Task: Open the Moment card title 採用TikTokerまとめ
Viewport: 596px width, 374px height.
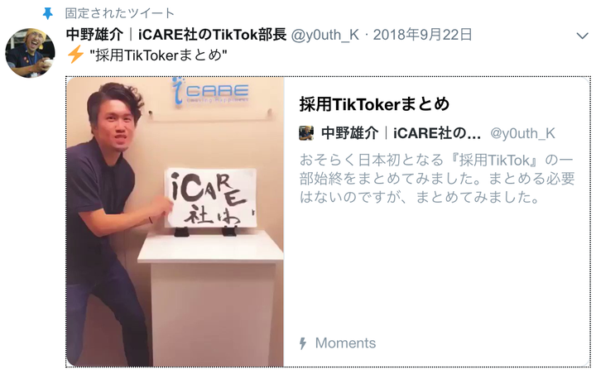Action: pyautogui.click(x=374, y=104)
